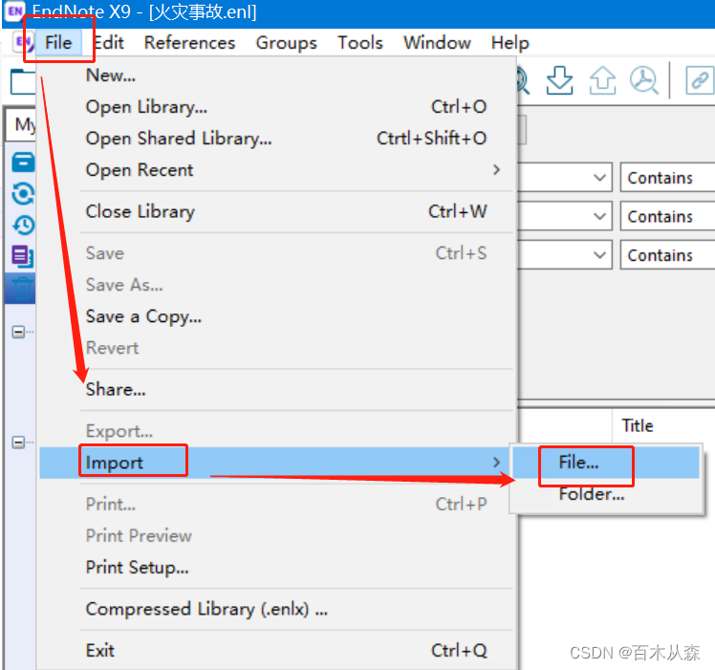Collapse the upper group set minus box

tap(18, 332)
